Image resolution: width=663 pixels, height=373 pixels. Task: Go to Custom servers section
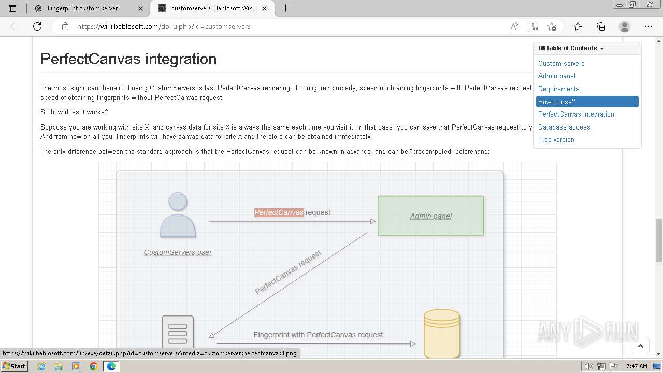pyautogui.click(x=561, y=63)
